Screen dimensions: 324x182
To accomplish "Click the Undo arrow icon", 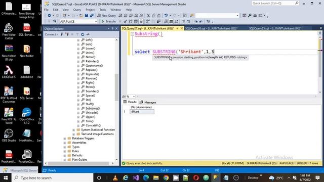I will [166, 16].
